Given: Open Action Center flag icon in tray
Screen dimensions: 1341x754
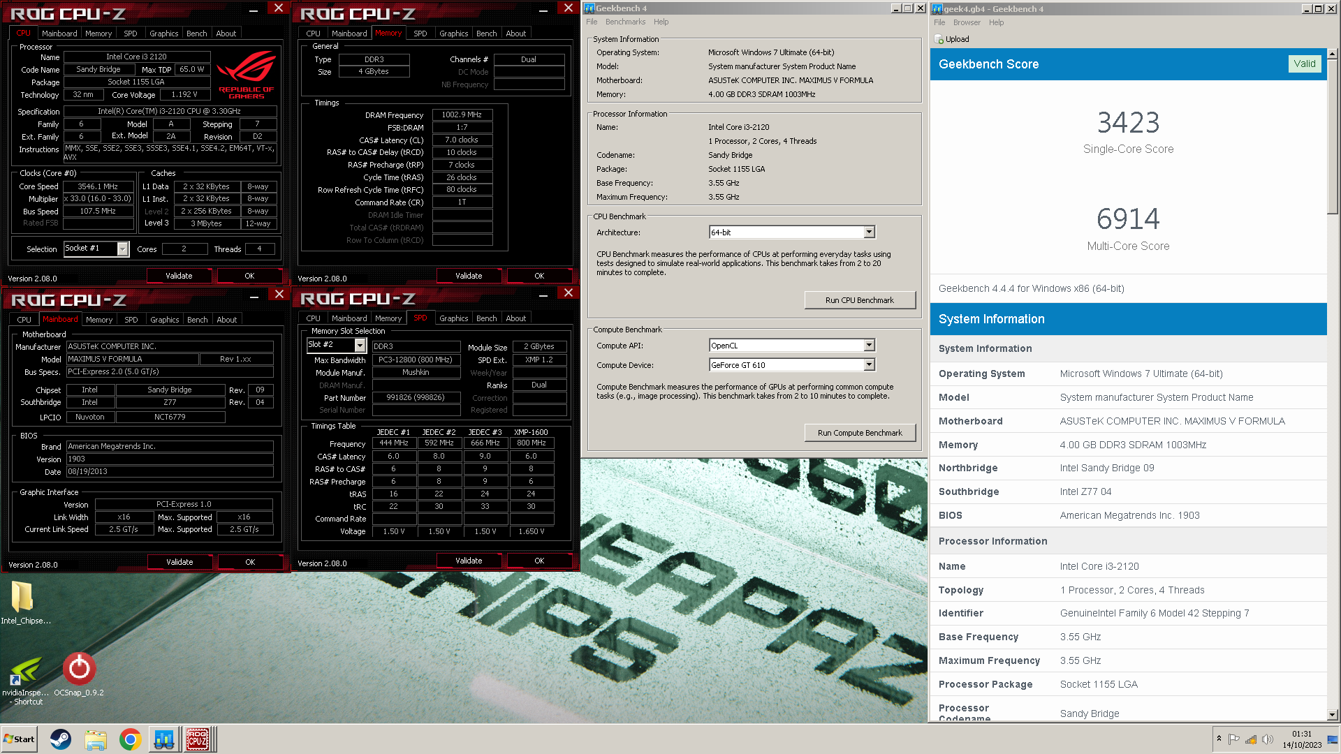Looking at the screenshot, I should tap(1234, 739).
